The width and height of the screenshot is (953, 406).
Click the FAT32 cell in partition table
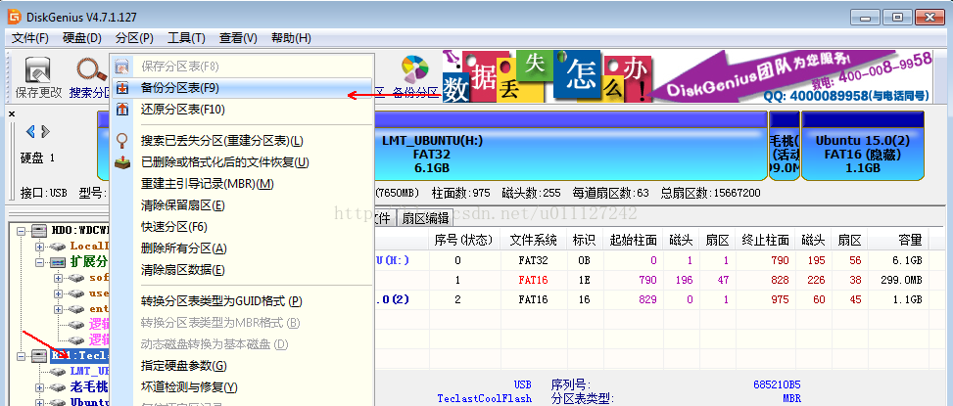(533, 260)
